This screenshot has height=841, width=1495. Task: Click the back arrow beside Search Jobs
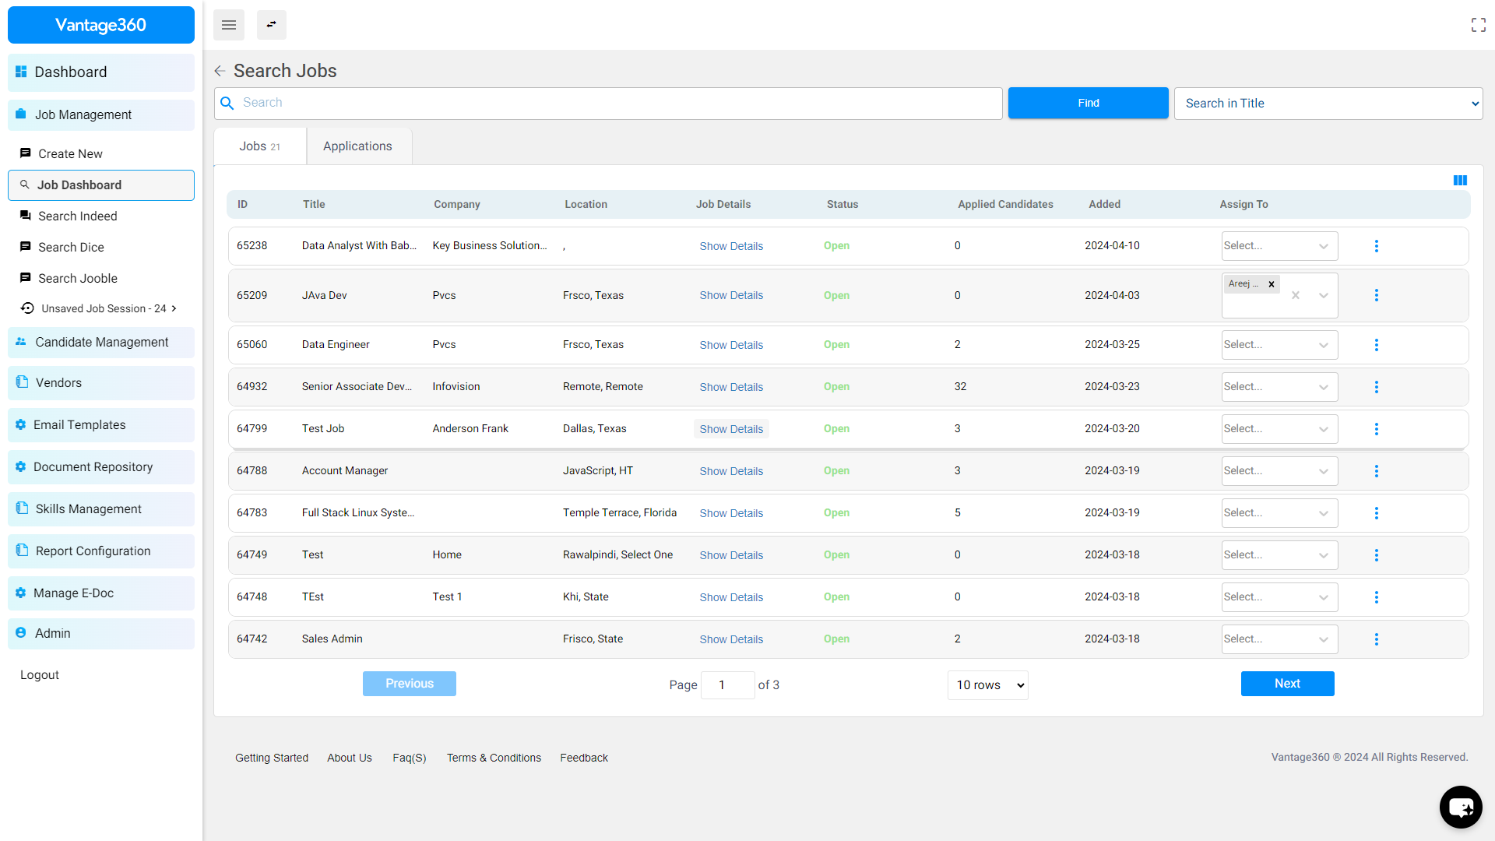[220, 71]
